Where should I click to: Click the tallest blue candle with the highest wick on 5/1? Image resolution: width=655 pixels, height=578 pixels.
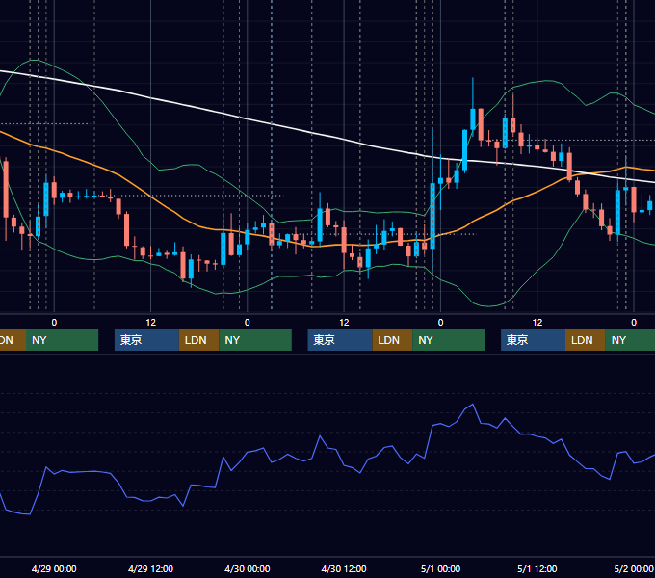pyautogui.click(x=473, y=118)
